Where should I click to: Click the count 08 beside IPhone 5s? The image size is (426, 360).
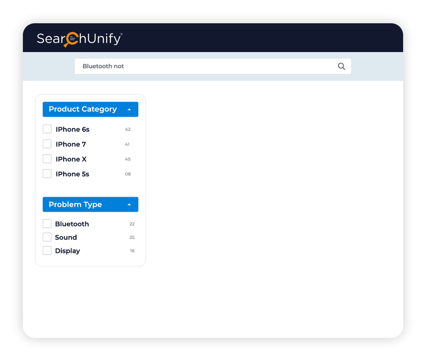[128, 174]
